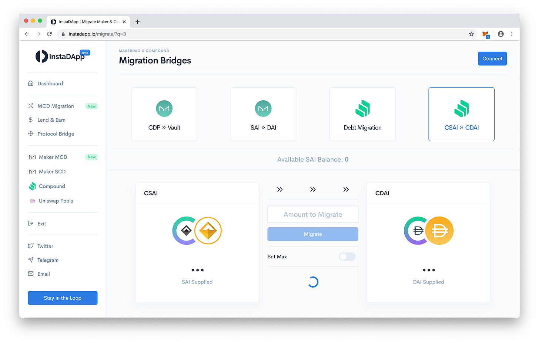This screenshot has height=343, width=539.
Task: Click the address bar URL
Action: 97,34
